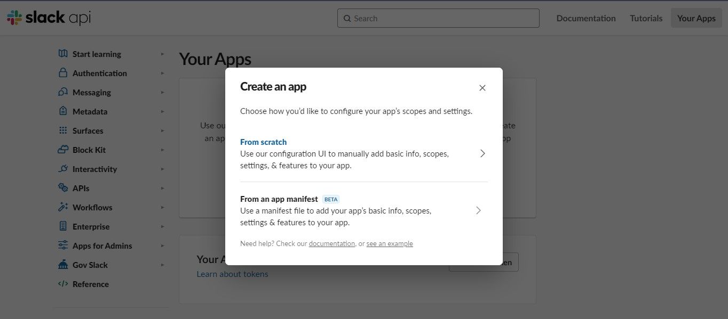
Task: Click the Interactivity icon in sidebar
Action: tap(62, 169)
